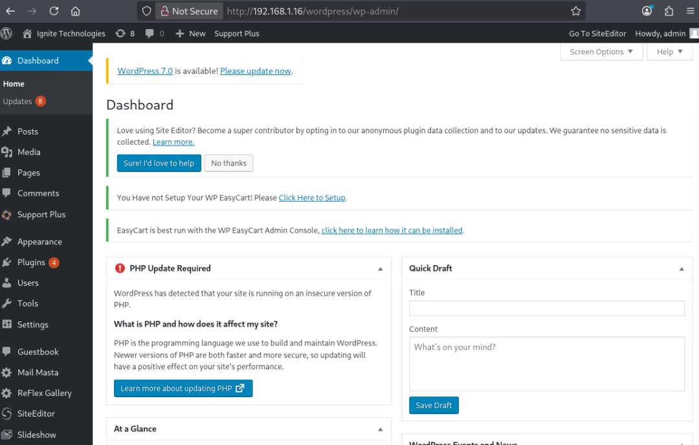This screenshot has height=445, width=699.
Task: Go back with the browser back arrow
Action: [10, 11]
